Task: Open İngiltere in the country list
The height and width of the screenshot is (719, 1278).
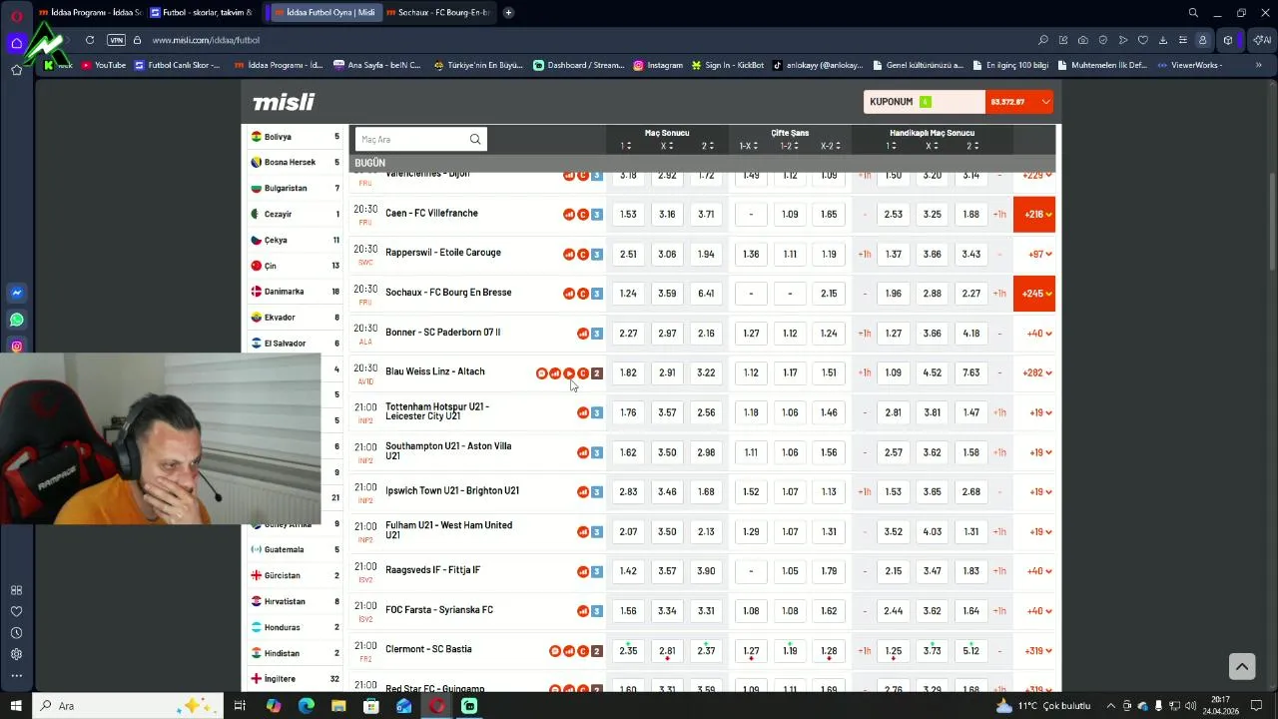Action: [296, 679]
